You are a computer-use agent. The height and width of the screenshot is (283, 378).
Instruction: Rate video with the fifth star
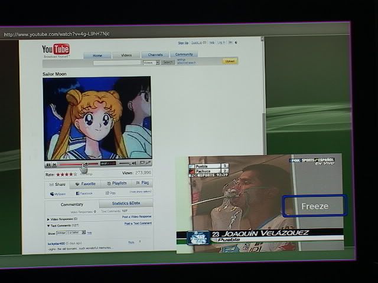click(x=75, y=175)
